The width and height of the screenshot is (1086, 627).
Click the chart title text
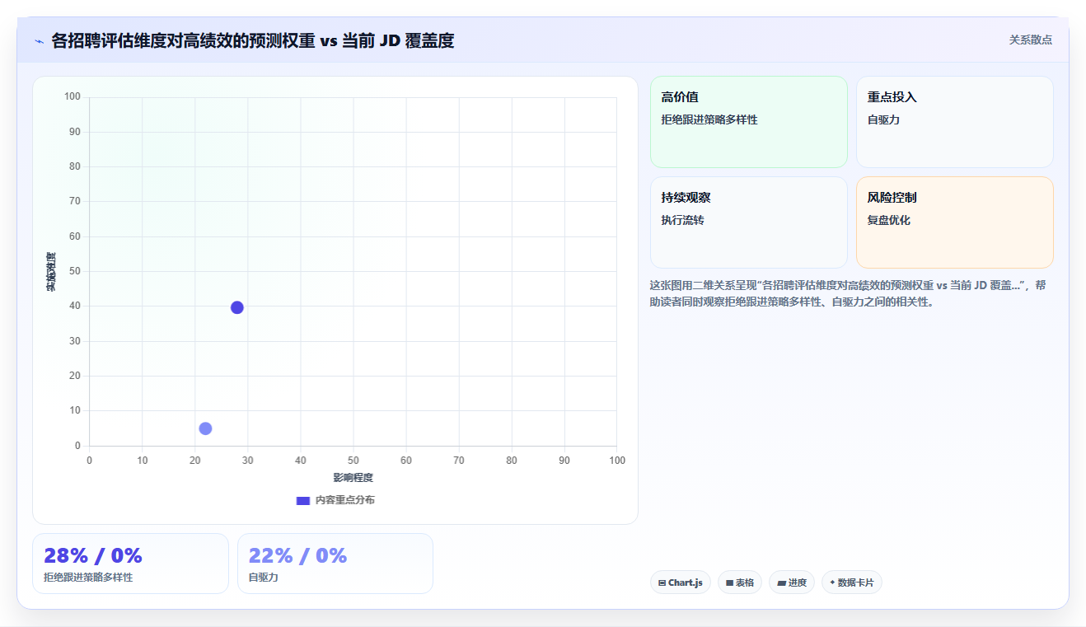pos(253,40)
